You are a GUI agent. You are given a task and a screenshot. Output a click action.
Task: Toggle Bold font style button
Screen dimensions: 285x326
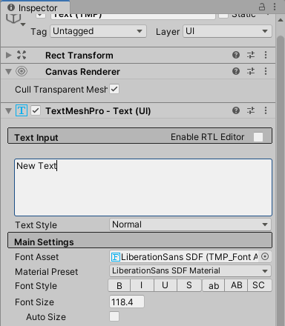pos(119,285)
